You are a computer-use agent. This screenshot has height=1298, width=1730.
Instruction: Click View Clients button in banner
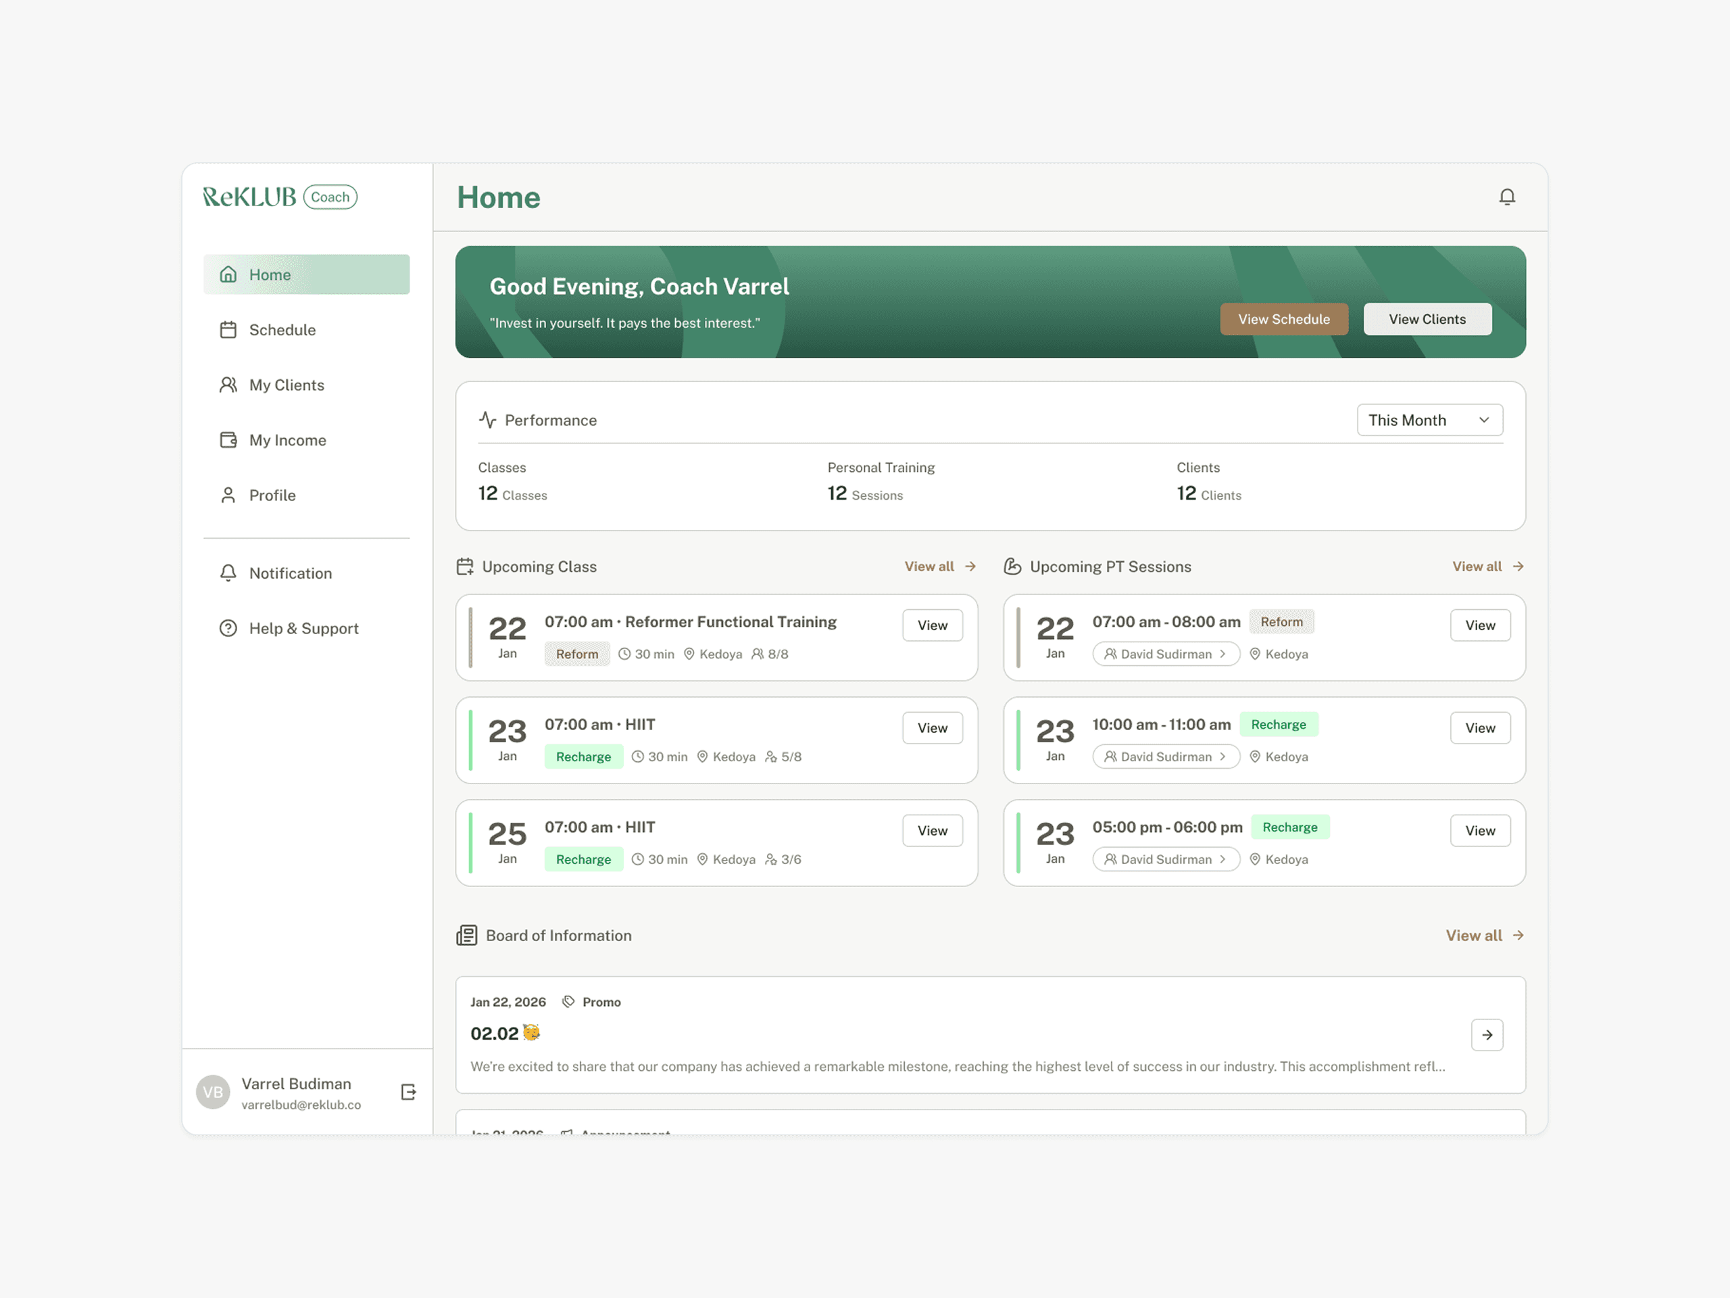[1427, 319]
